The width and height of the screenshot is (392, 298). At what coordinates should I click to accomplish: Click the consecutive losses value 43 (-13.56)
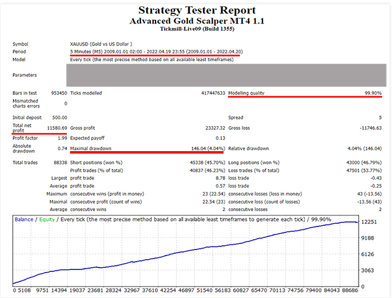click(370, 194)
